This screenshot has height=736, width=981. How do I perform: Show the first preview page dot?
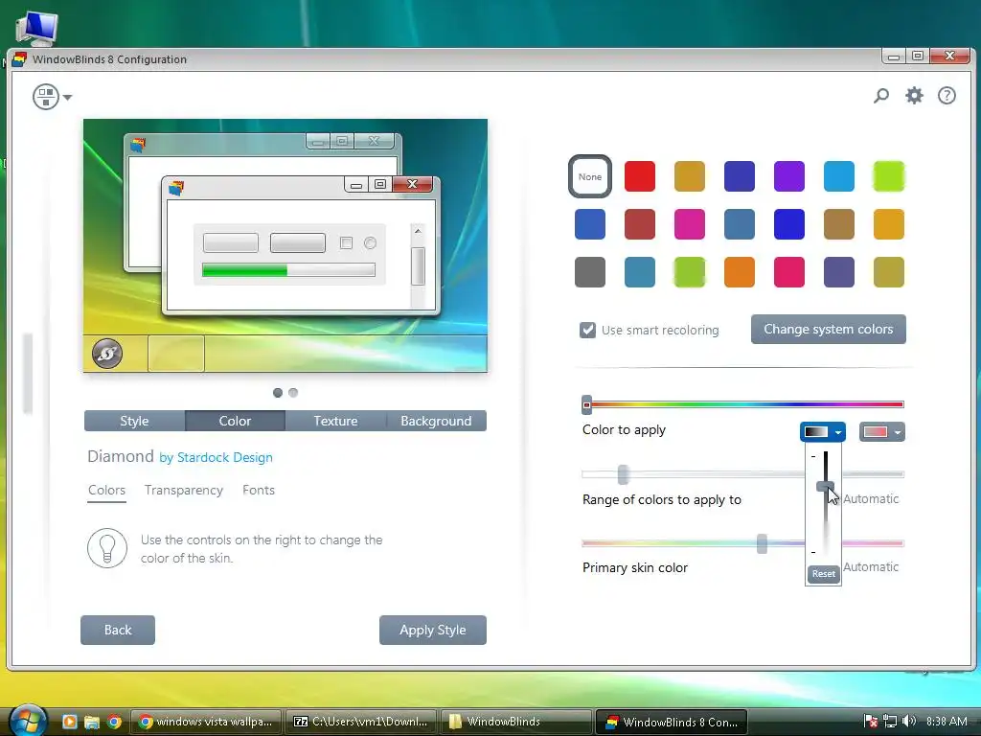[278, 392]
